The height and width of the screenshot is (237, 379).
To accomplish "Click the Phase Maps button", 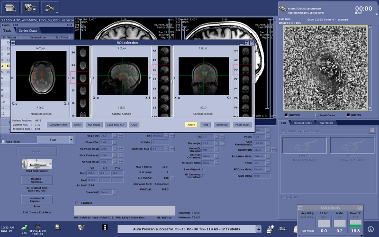I will (243, 125).
